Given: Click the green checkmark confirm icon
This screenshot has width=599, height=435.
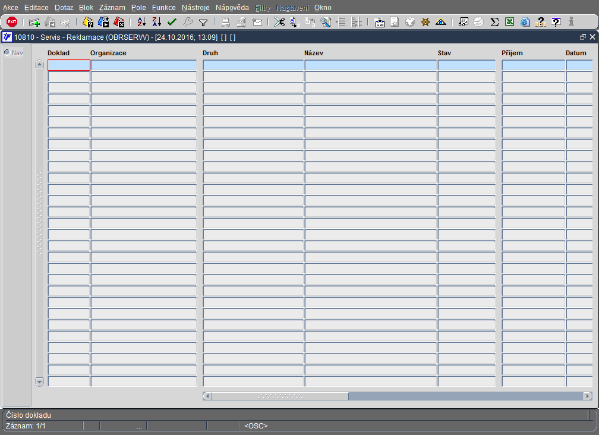Looking at the screenshot, I should tap(172, 22).
